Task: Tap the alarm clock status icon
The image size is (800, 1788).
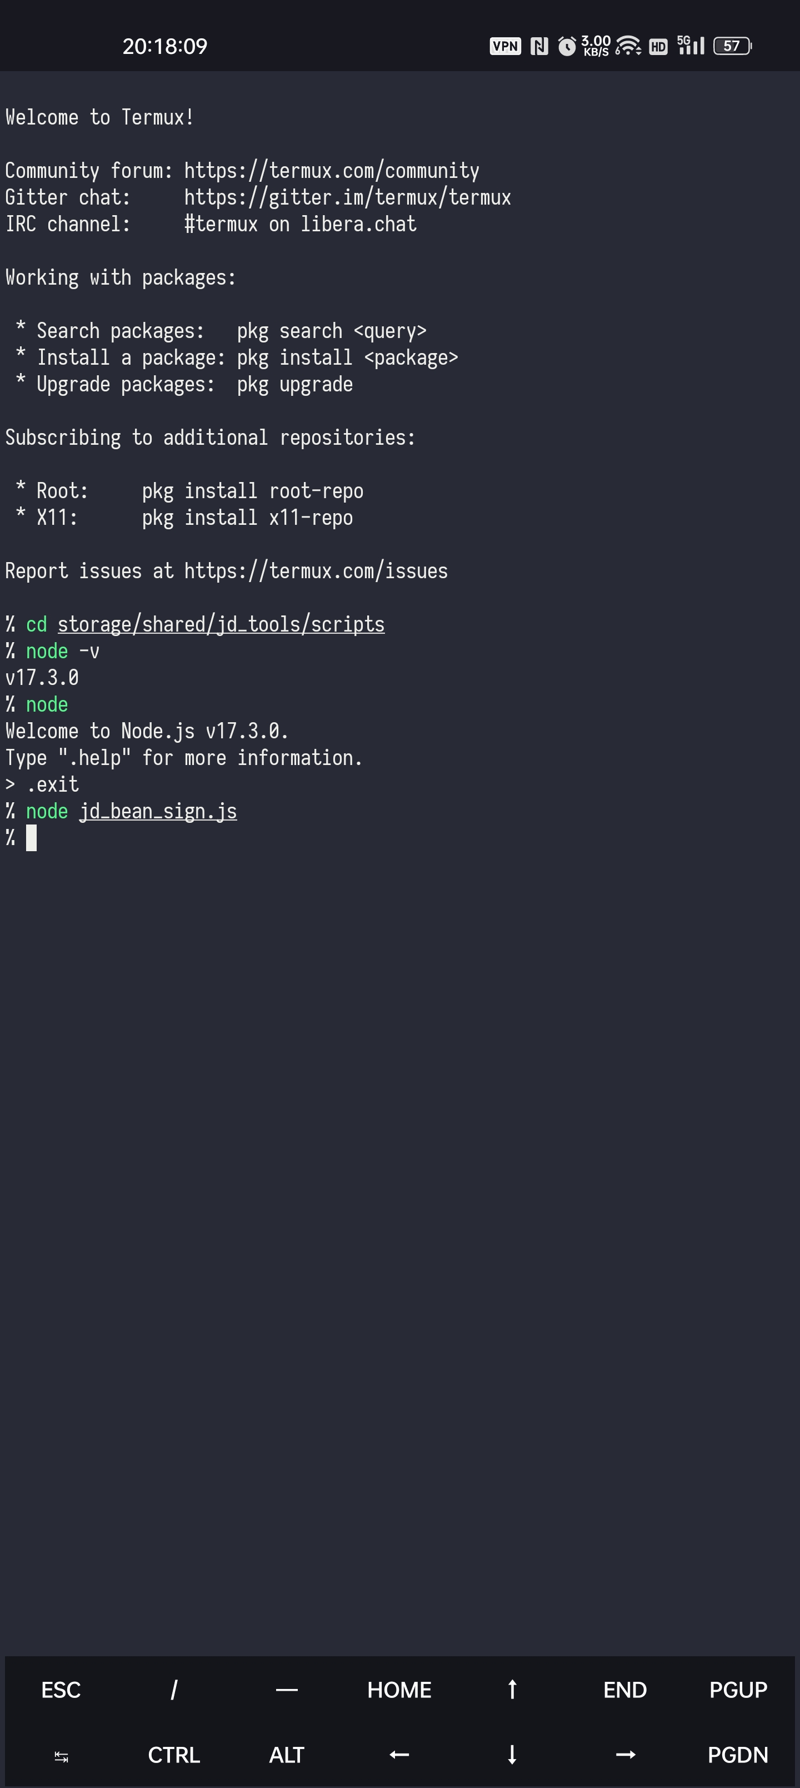Action: (568, 46)
